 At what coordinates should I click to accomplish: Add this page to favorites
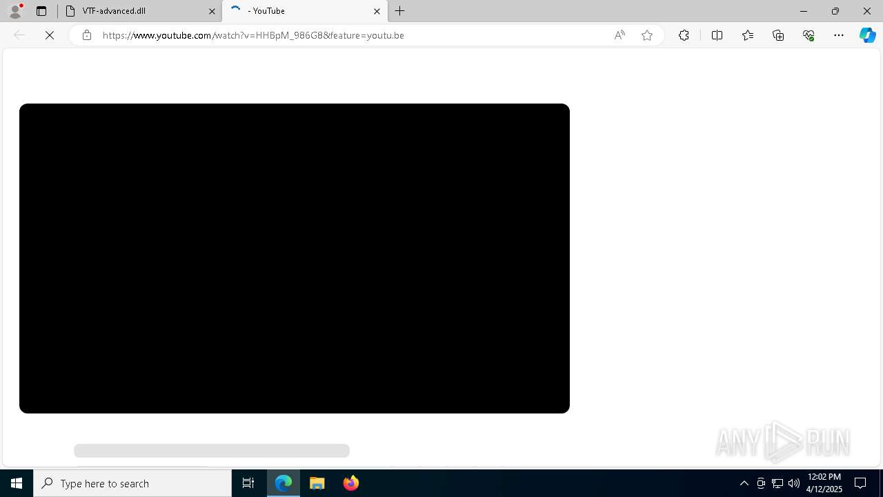647,35
